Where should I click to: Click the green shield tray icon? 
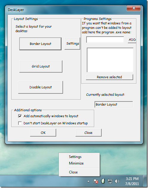103,181
